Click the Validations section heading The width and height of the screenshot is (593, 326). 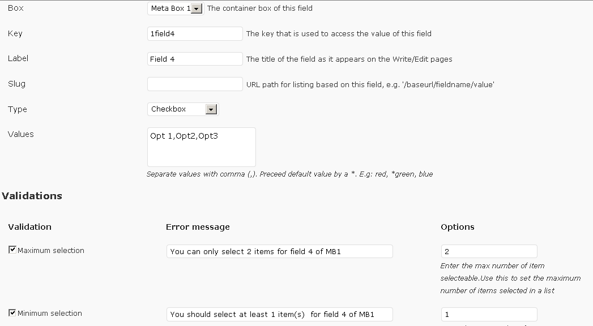(32, 196)
